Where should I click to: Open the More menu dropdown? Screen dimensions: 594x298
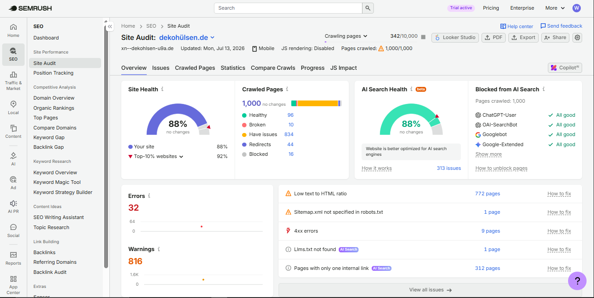(x=554, y=8)
